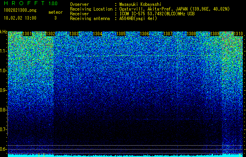Click the 1307 time marker
Screen dimensions: 246x157
[x=168, y=34]
